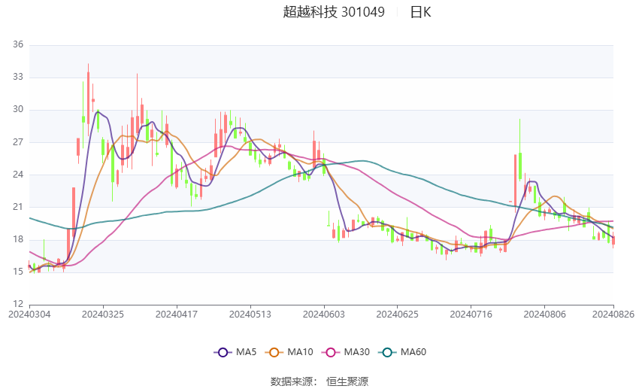639x389 pixels.
Task: Click the 20240806 date axis label
Action: (x=545, y=315)
